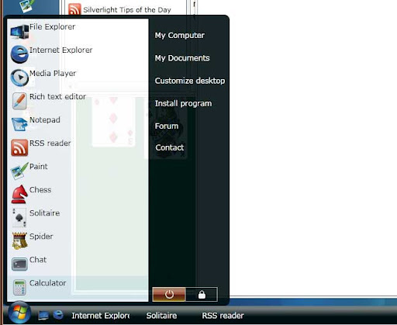The width and height of the screenshot is (397, 325).
Task: Click the "Media Player" label
Action: pos(53,74)
